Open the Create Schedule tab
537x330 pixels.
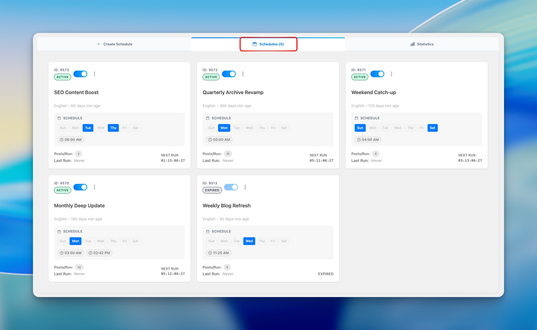[x=114, y=44]
